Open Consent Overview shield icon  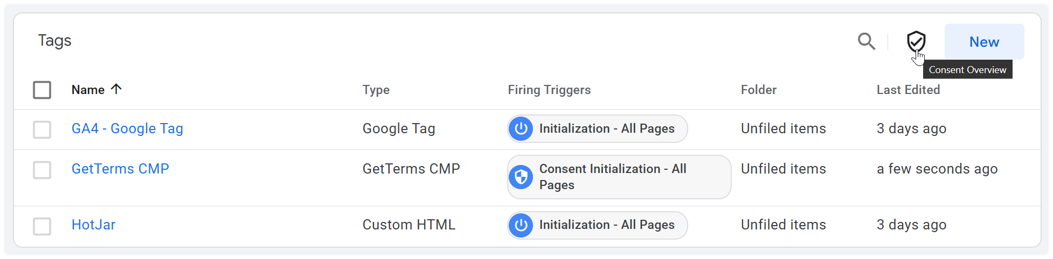pos(916,41)
